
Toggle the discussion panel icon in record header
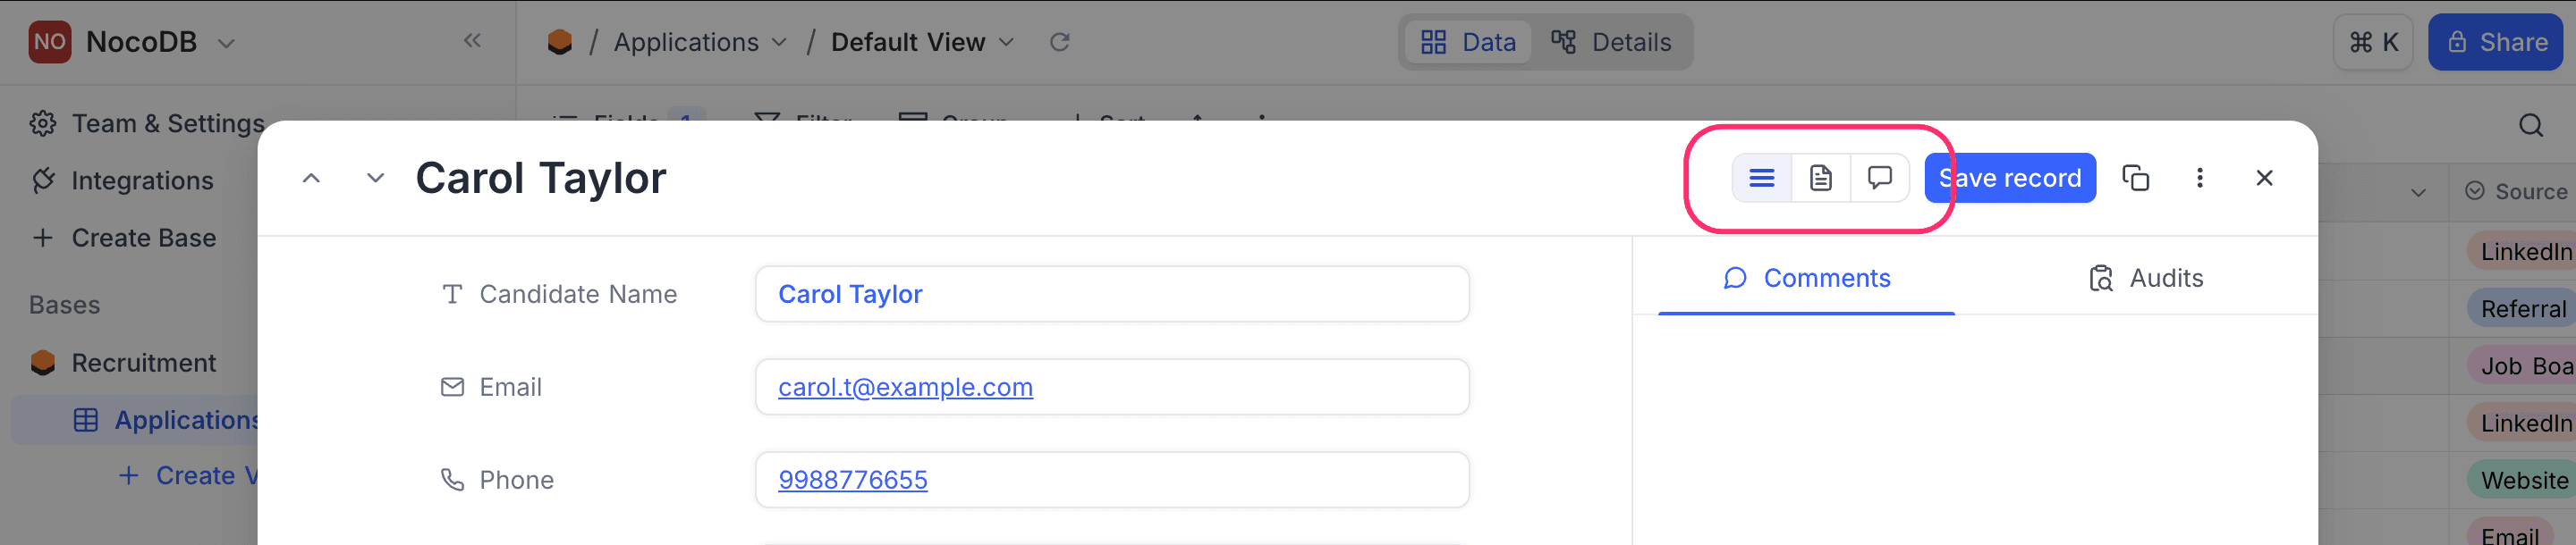click(1879, 179)
